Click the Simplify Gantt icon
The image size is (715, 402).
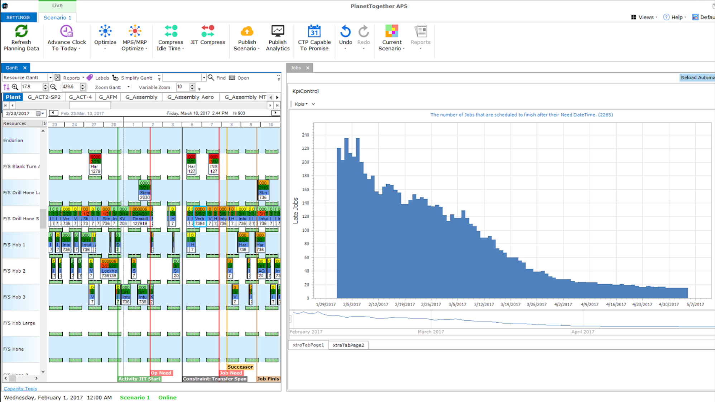pyautogui.click(x=115, y=78)
